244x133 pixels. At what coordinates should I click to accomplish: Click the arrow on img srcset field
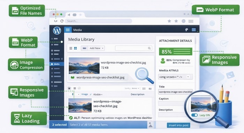click(188, 77)
